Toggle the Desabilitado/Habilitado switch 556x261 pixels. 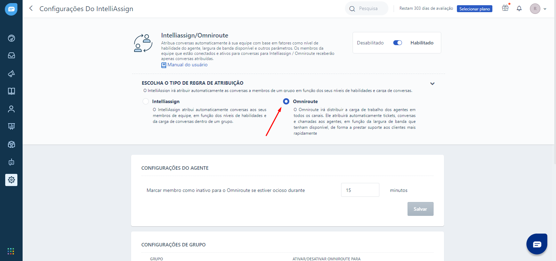coord(397,43)
